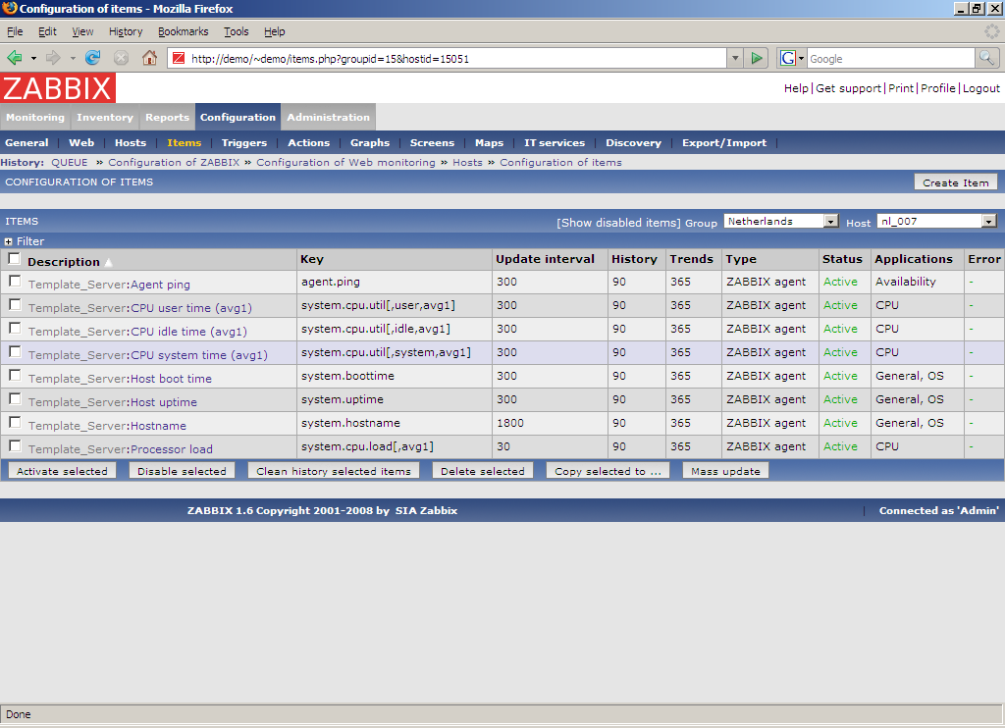Open the Graphs submenu
The width and height of the screenshot is (1005, 728).
coord(370,143)
